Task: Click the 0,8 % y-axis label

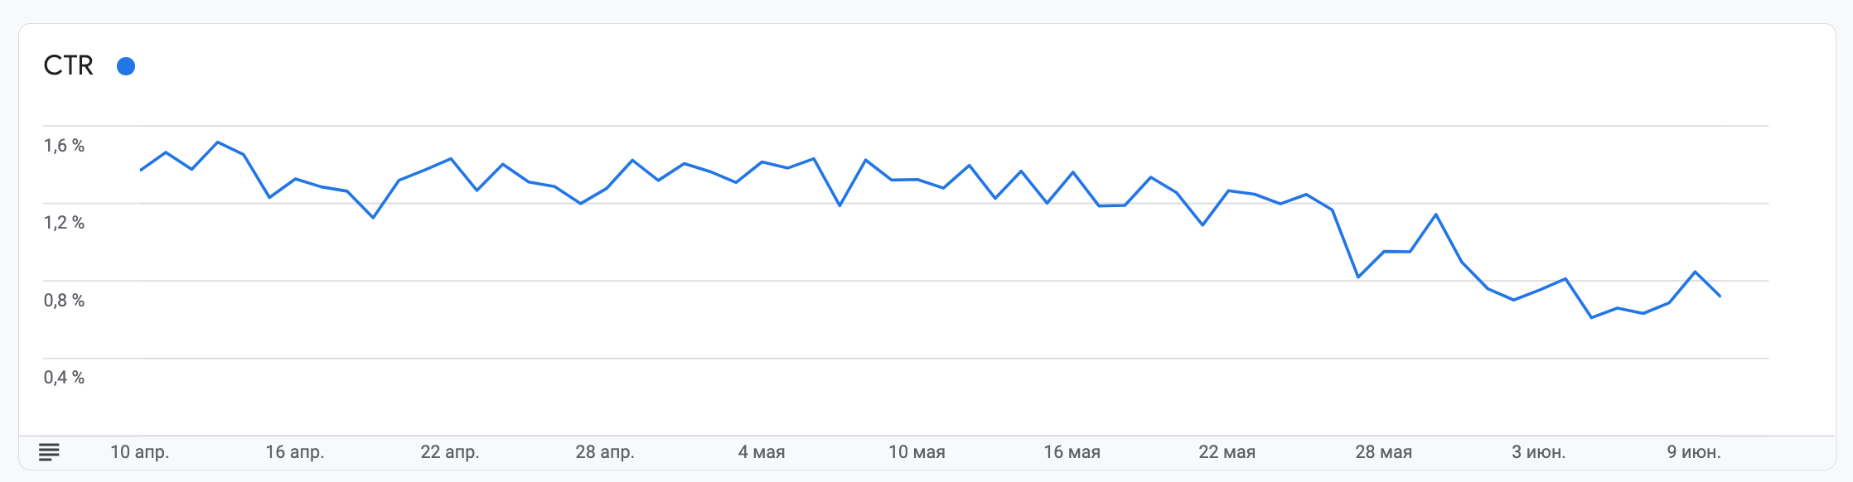Action: click(64, 301)
